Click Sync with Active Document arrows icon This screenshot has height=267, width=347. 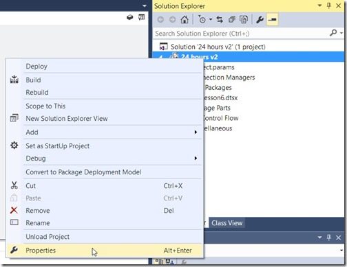tap(220, 20)
